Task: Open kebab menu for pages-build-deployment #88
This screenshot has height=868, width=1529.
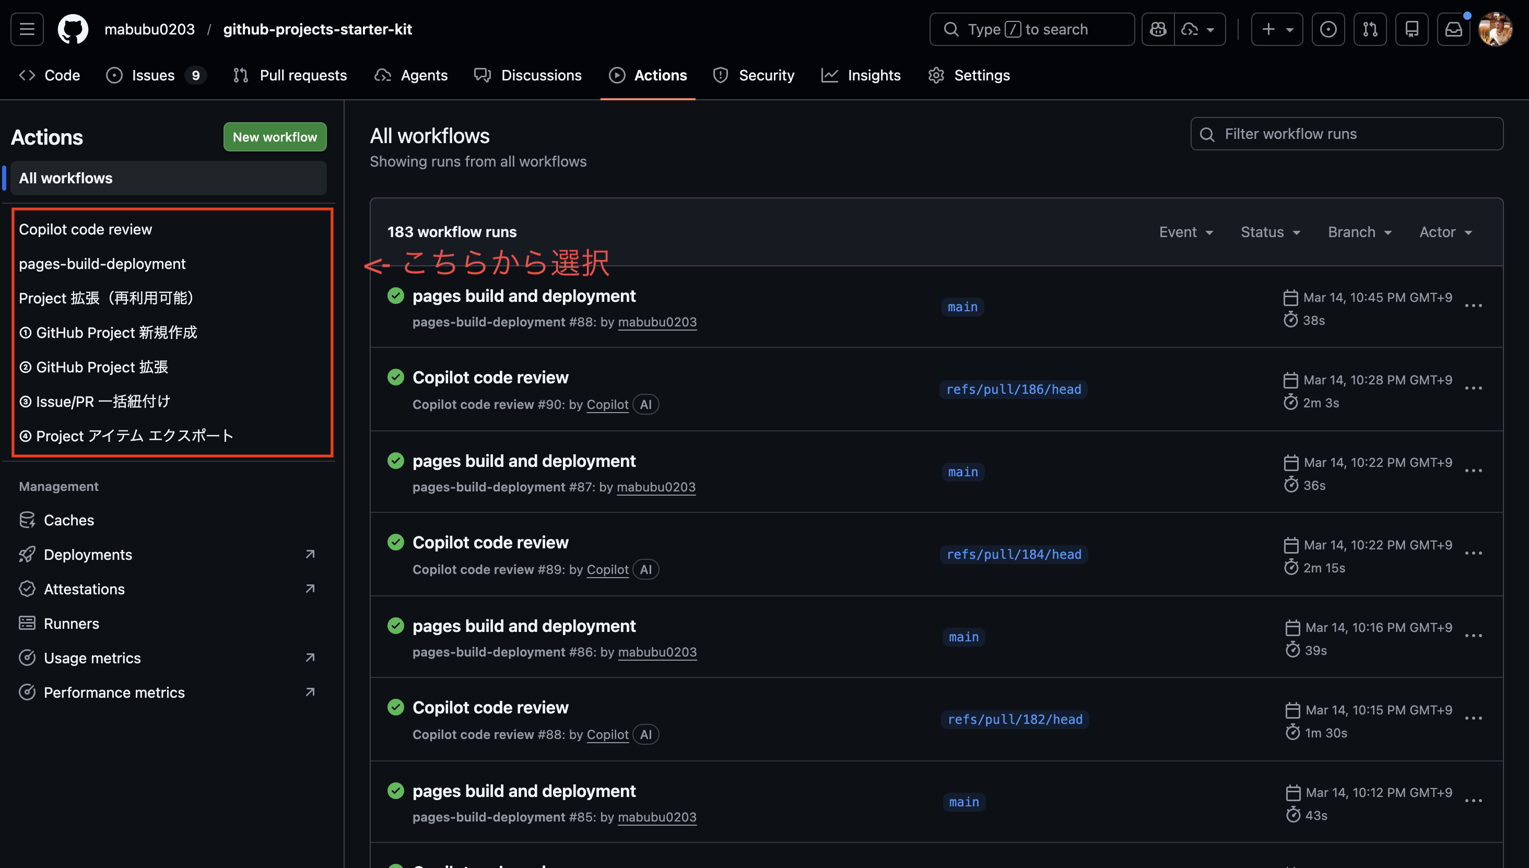Action: [x=1474, y=307]
